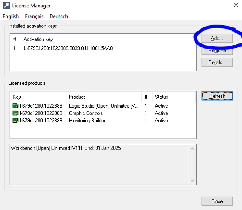Screen dimensions: 242x210
Task: Refresh the licensed products list
Action: pos(217,96)
